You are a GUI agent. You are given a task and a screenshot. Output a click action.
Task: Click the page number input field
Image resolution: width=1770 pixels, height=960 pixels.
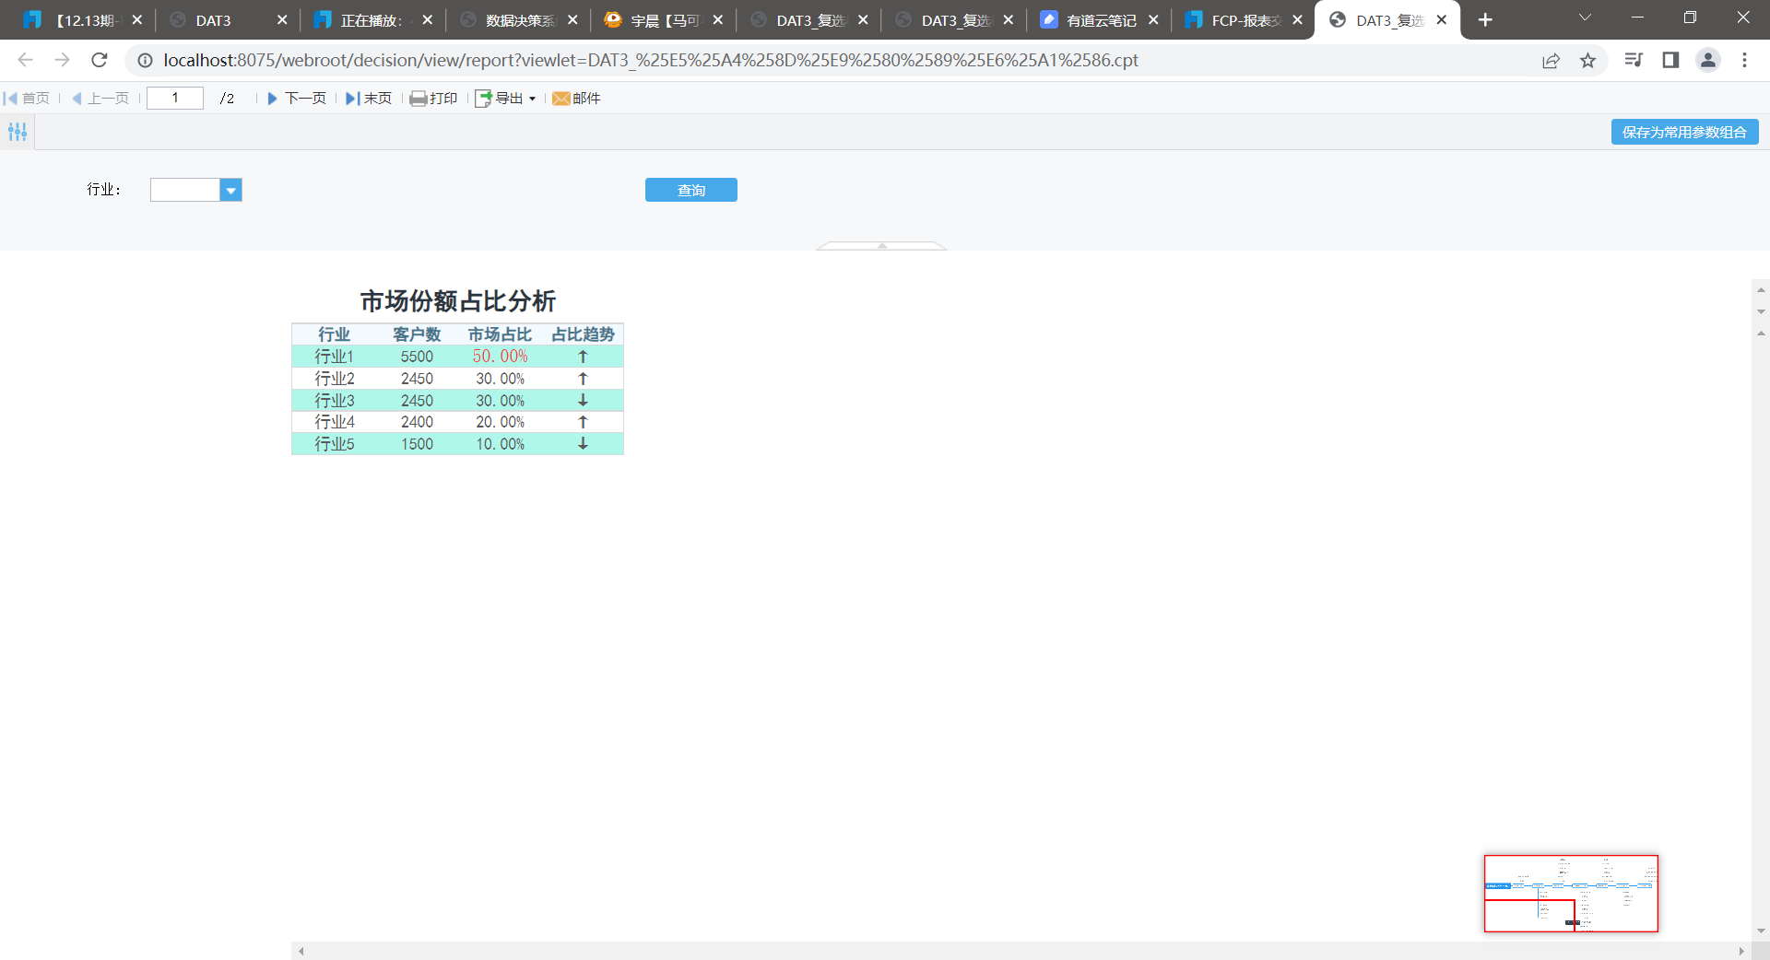coord(175,98)
